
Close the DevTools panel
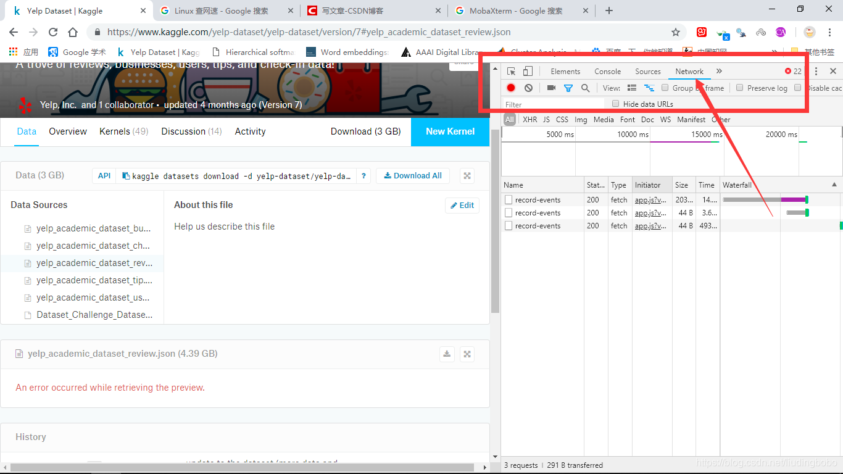tap(833, 71)
